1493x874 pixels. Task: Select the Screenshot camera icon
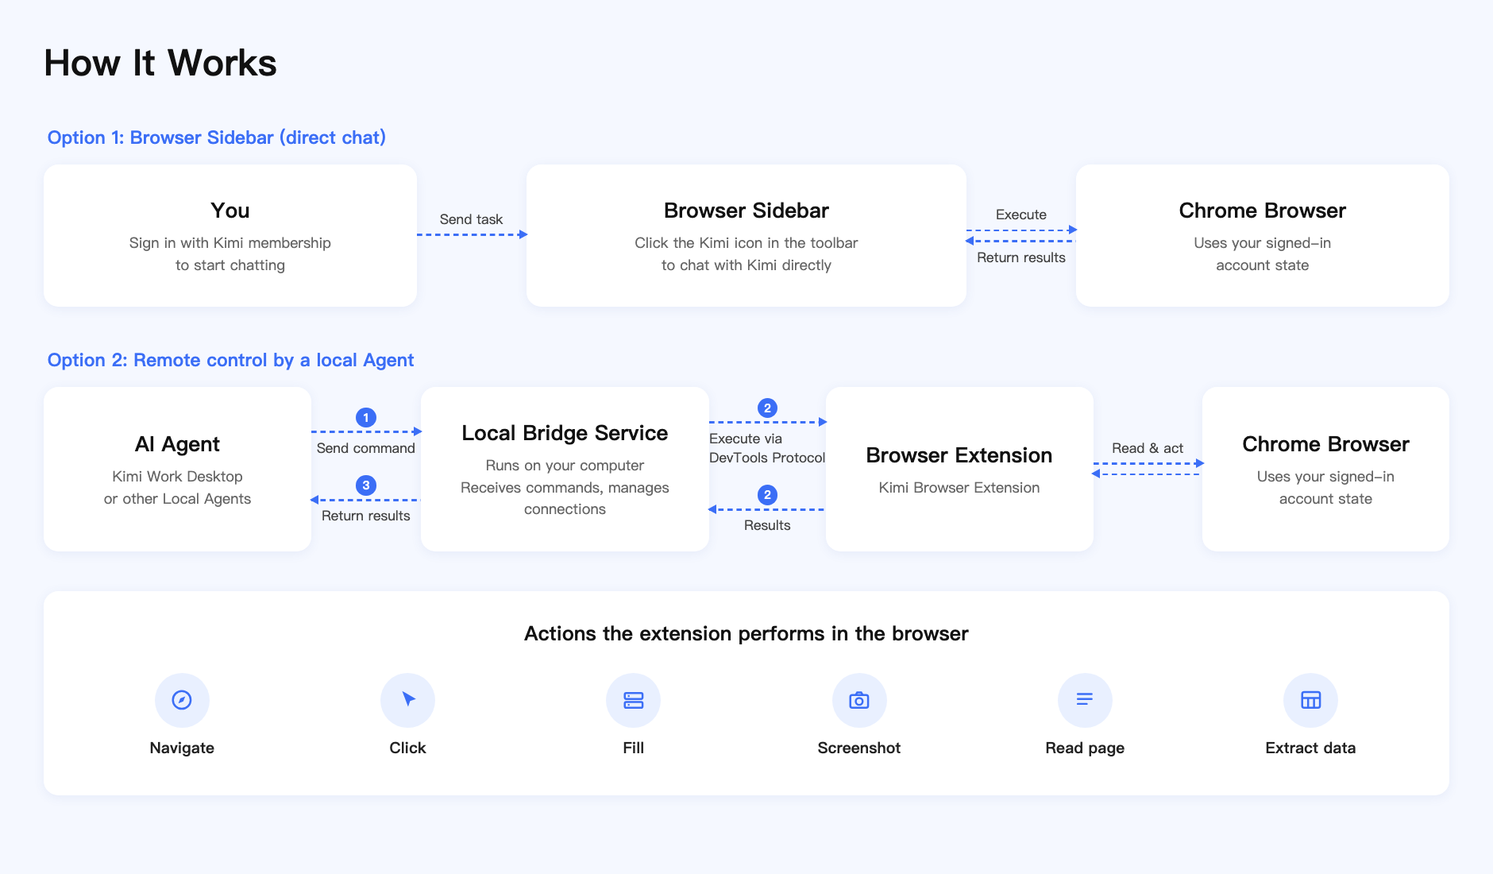point(859,700)
